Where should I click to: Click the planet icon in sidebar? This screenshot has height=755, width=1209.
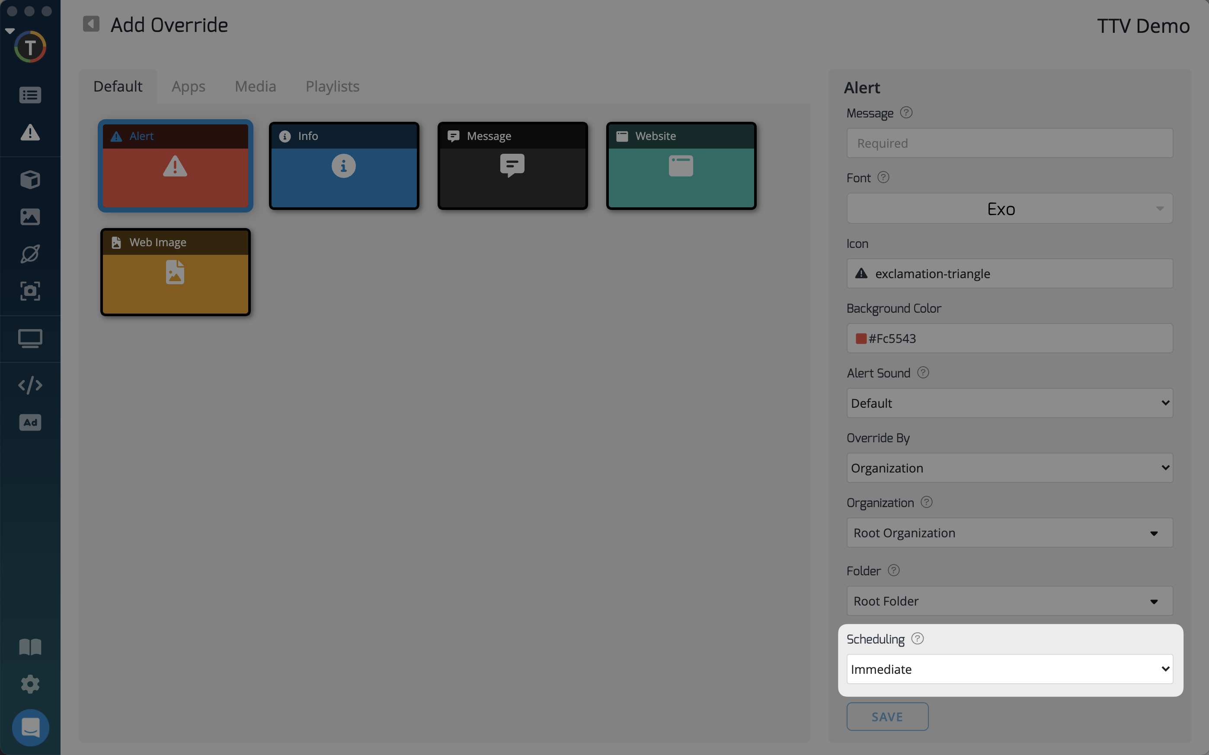click(x=30, y=254)
